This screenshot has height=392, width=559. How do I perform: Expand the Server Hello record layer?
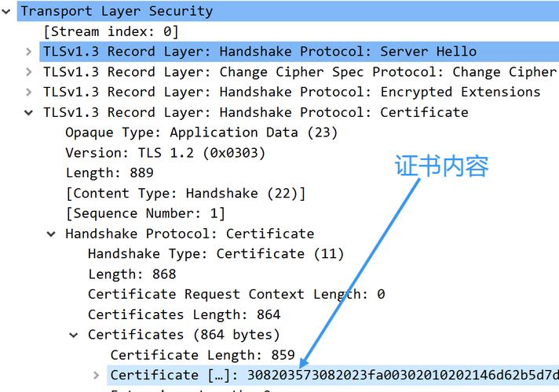[x=28, y=52]
